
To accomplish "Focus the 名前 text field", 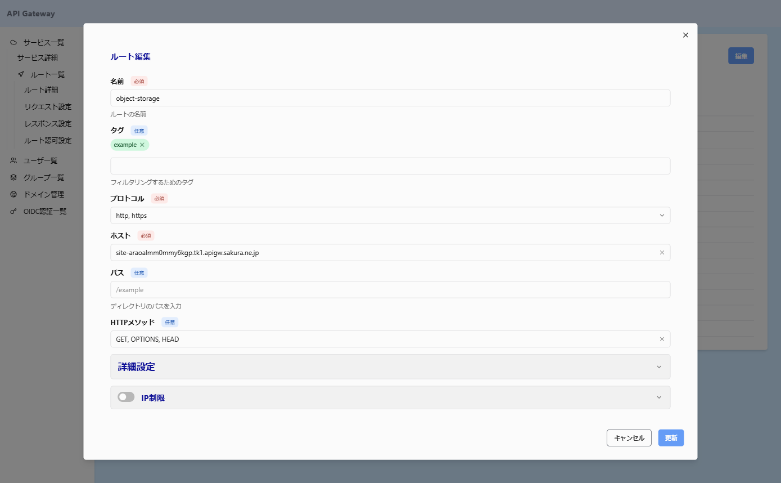I will pyautogui.click(x=390, y=99).
